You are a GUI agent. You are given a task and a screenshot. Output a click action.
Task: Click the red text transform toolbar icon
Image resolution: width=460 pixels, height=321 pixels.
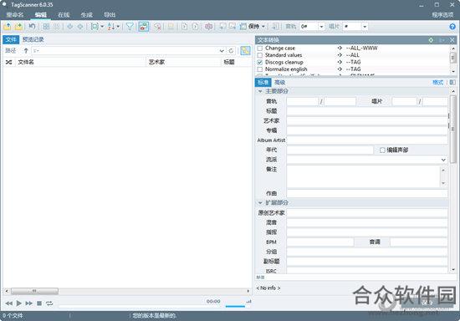208,27
